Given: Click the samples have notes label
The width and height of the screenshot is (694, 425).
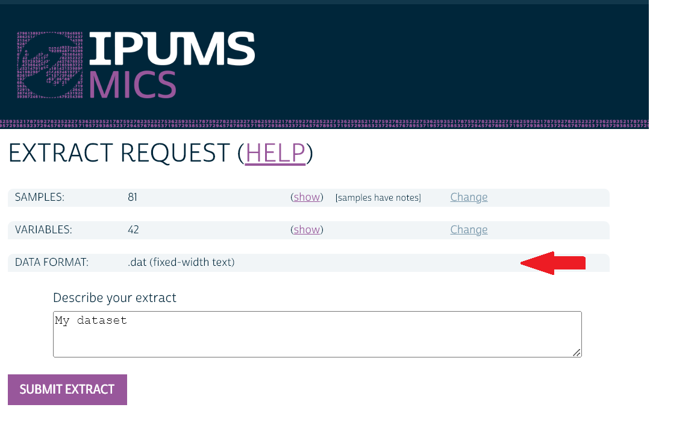Looking at the screenshot, I should click(378, 197).
